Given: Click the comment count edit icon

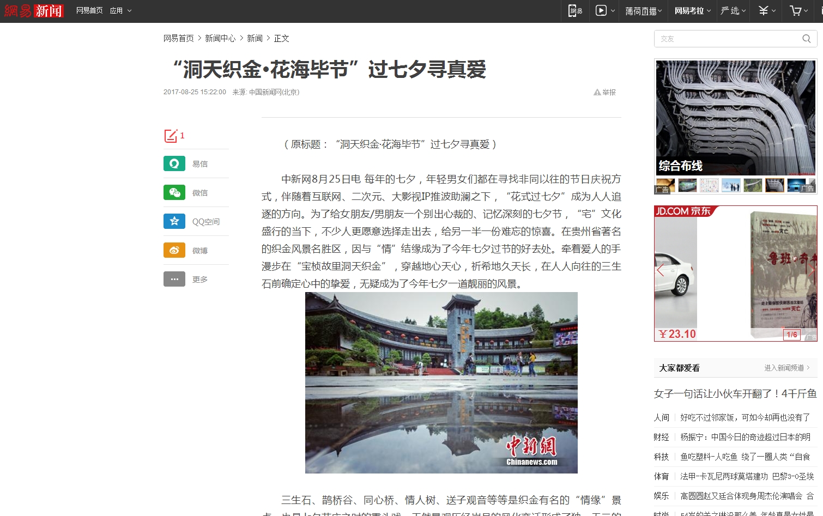Looking at the screenshot, I should click(x=171, y=136).
